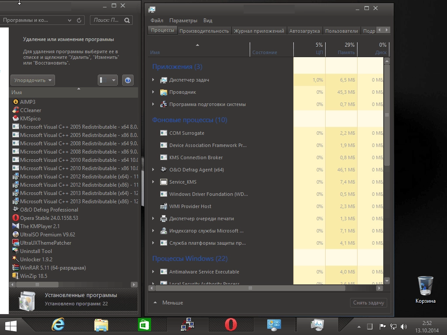This screenshot has width=447, height=335.
Task: Click the tab scroll right arrow
Action: point(387,30)
